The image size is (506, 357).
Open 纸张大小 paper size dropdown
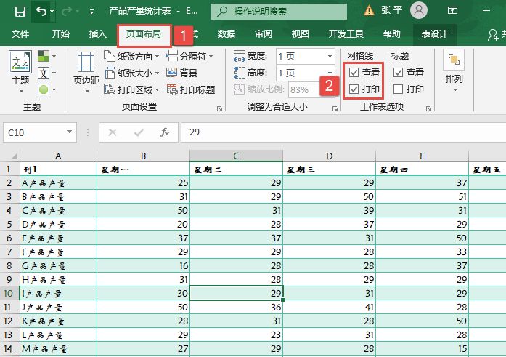click(x=131, y=73)
